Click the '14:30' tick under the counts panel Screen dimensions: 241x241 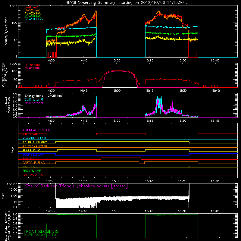[x=50, y=61]
